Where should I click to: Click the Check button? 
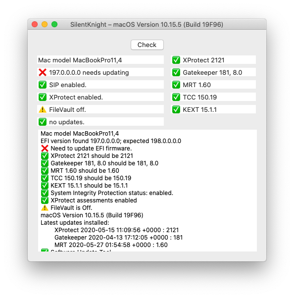[x=147, y=45]
